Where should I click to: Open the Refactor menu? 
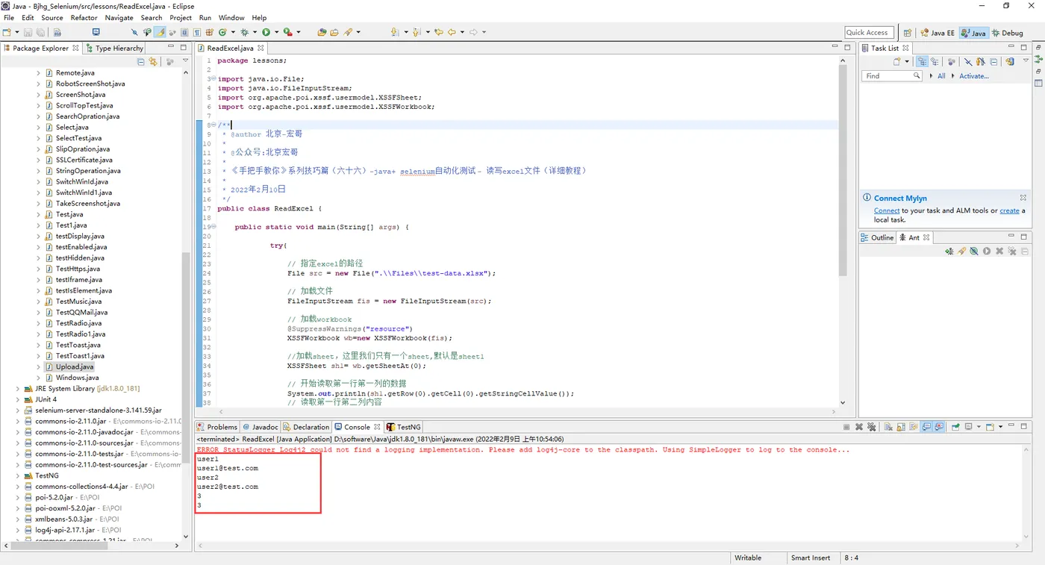84,18
